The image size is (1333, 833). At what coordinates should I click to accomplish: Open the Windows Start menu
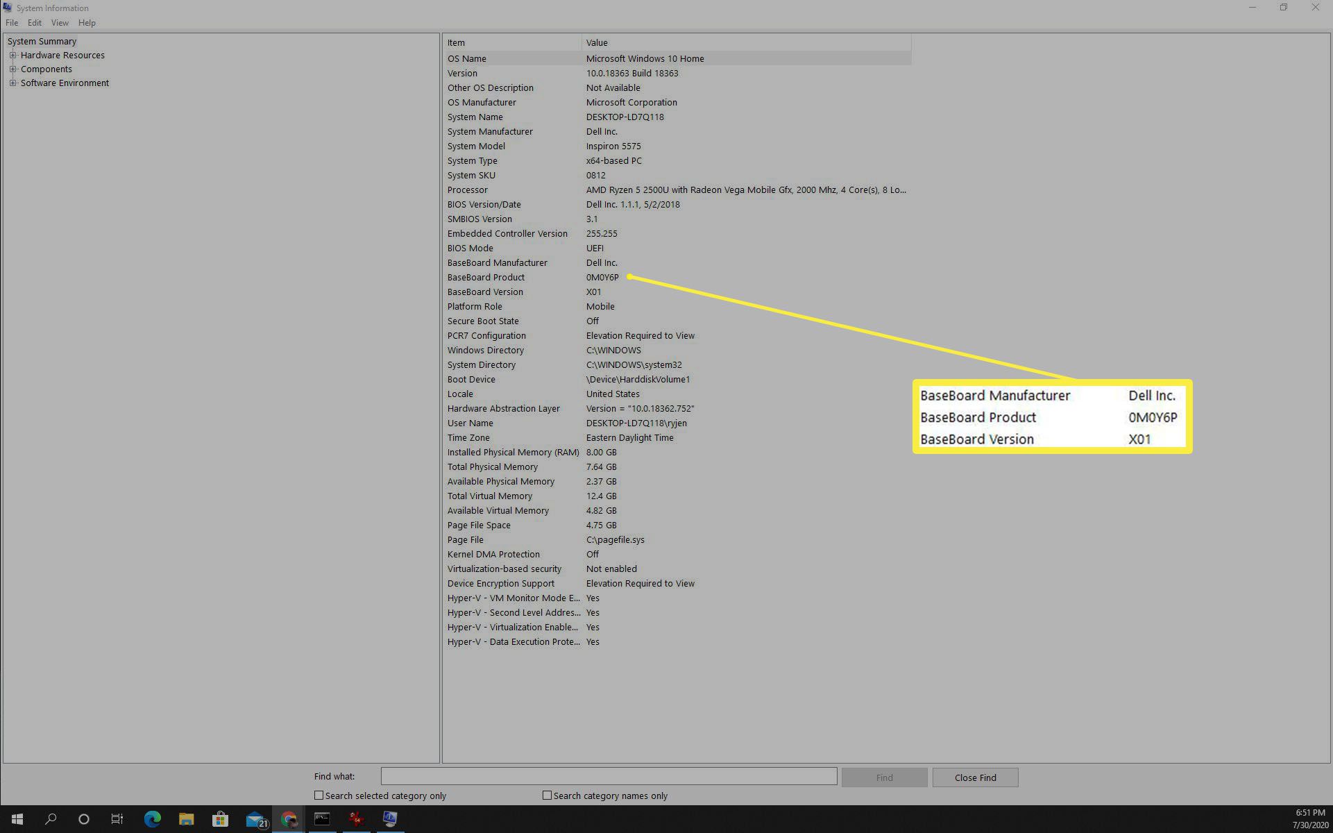17,819
